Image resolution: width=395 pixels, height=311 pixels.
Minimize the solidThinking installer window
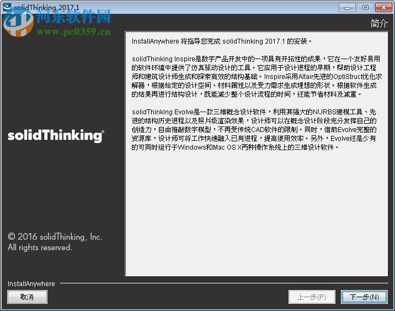point(347,8)
